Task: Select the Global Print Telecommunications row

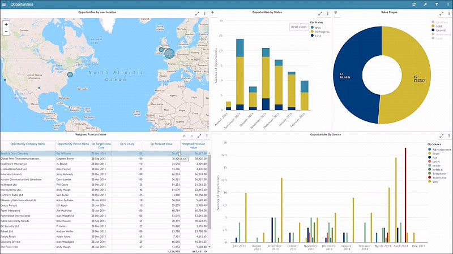Action: click(x=104, y=159)
